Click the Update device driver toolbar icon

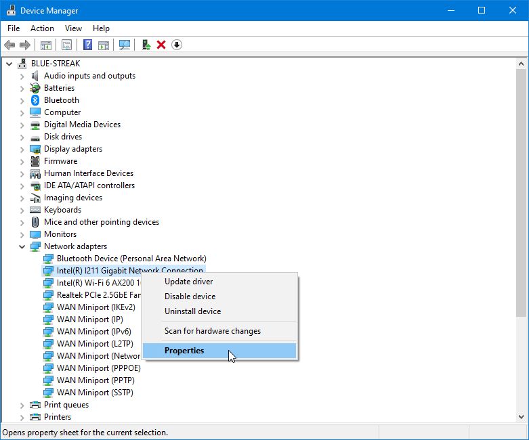(x=146, y=45)
